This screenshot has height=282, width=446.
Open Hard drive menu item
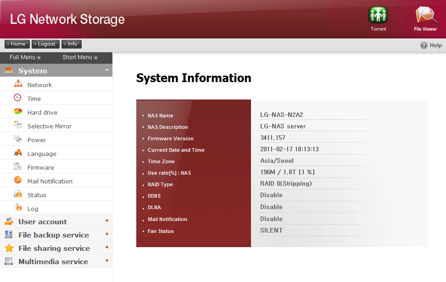coord(42,113)
